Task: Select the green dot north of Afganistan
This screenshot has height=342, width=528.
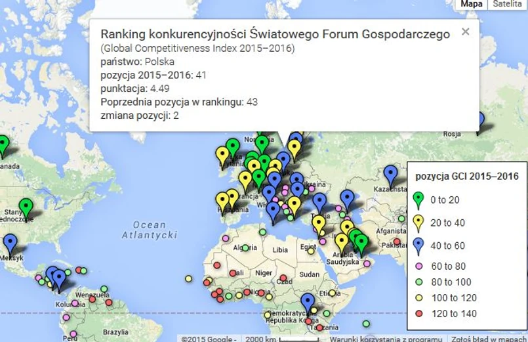Action: [401, 219]
